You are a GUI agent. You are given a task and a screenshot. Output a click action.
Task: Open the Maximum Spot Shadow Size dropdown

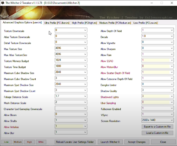[71, 84]
